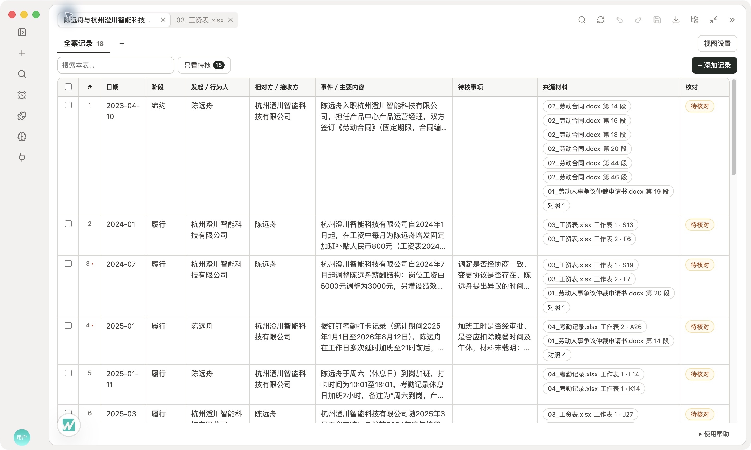Screen dimensions: 751x450
Task: Toggle the left sidebar panel icon
Action: [x=22, y=32]
